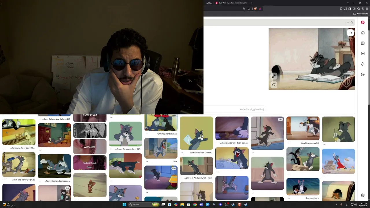Open the Tom and Jerry Dog Cat pin
This screenshot has width=370, height=208.
19,164
